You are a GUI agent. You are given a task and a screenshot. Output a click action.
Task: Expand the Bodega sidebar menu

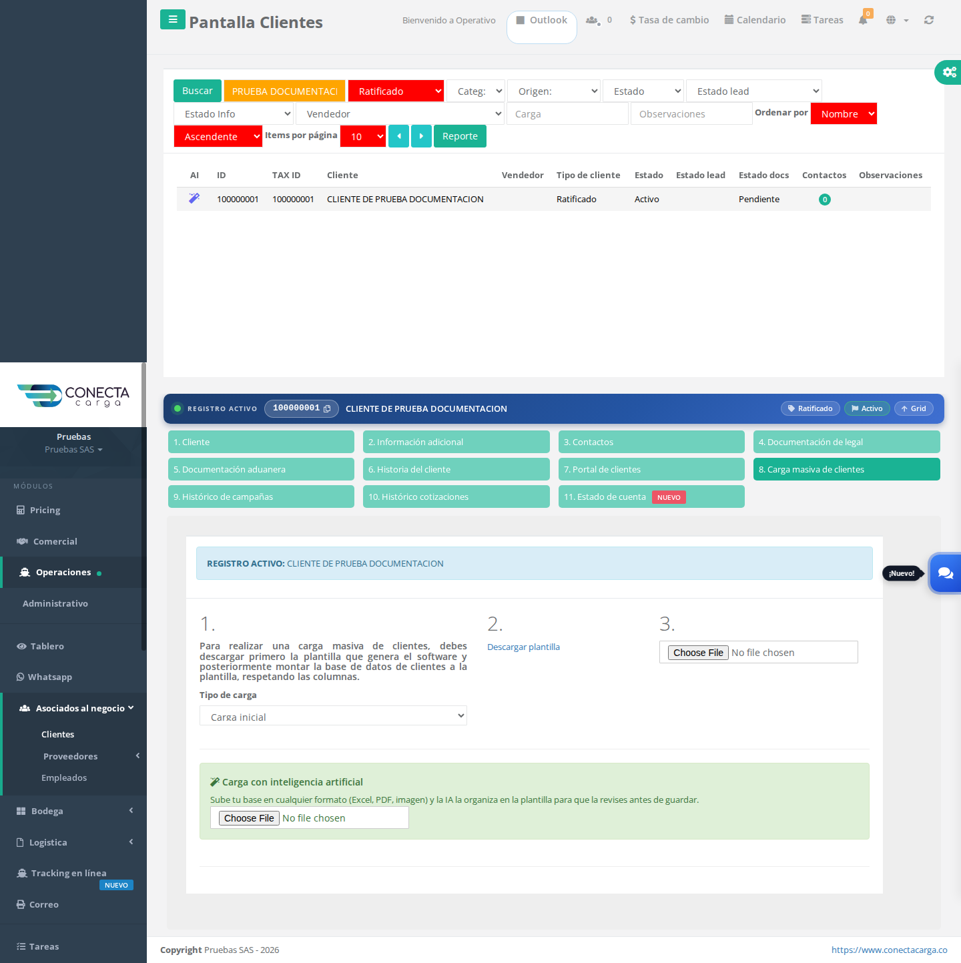pos(73,811)
